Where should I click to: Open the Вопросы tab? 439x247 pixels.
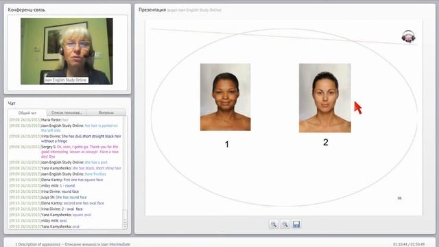(x=106, y=113)
